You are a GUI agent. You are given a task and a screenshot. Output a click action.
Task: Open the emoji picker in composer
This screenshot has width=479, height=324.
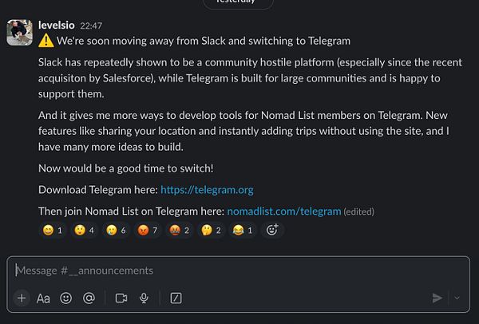(66, 298)
